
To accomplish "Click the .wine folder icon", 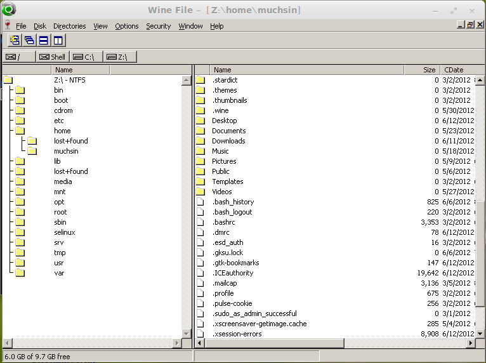I will [200, 110].
